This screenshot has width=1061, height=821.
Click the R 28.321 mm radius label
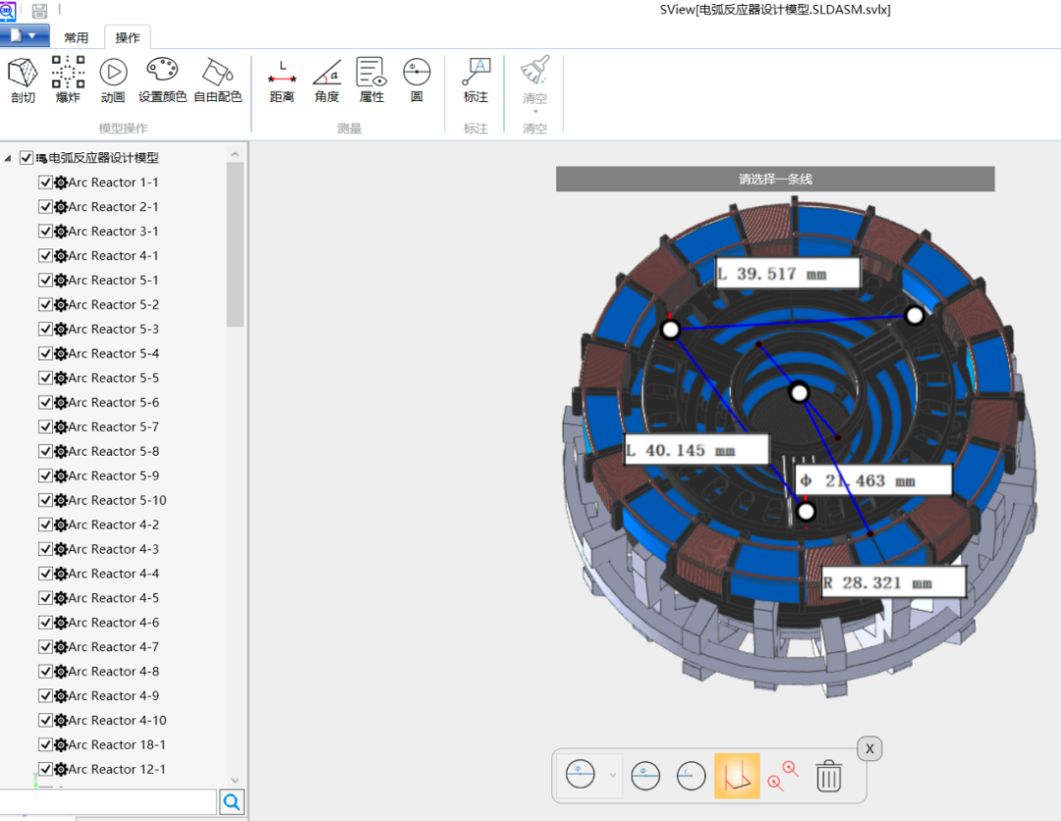tap(893, 582)
